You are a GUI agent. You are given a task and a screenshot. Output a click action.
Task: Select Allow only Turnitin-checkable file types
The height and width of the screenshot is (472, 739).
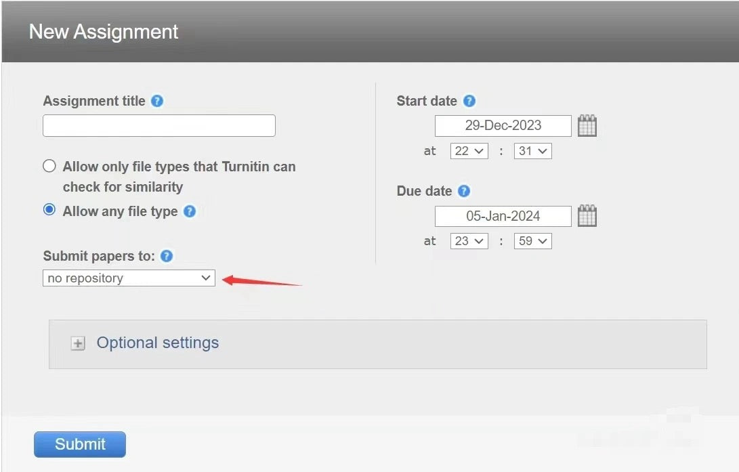click(49, 166)
